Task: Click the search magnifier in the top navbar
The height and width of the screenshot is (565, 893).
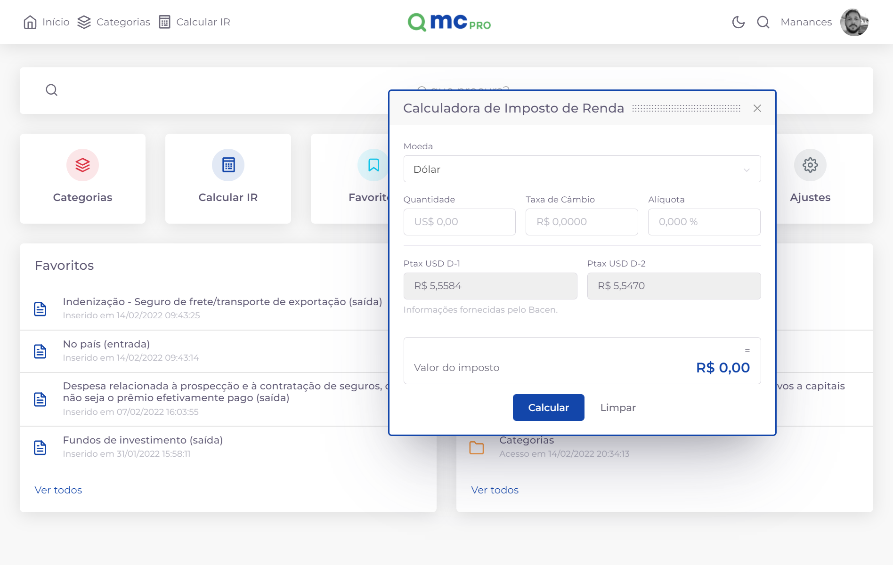Action: click(763, 22)
